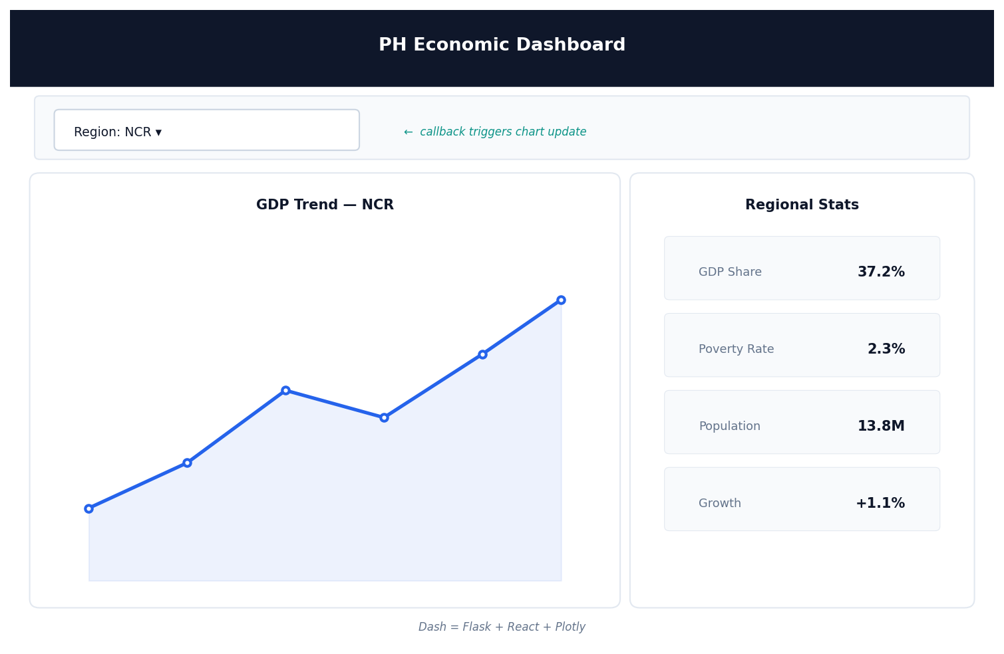1004x654 pixels.
Task: Click the highest GDP data point marker
Action: tap(562, 300)
